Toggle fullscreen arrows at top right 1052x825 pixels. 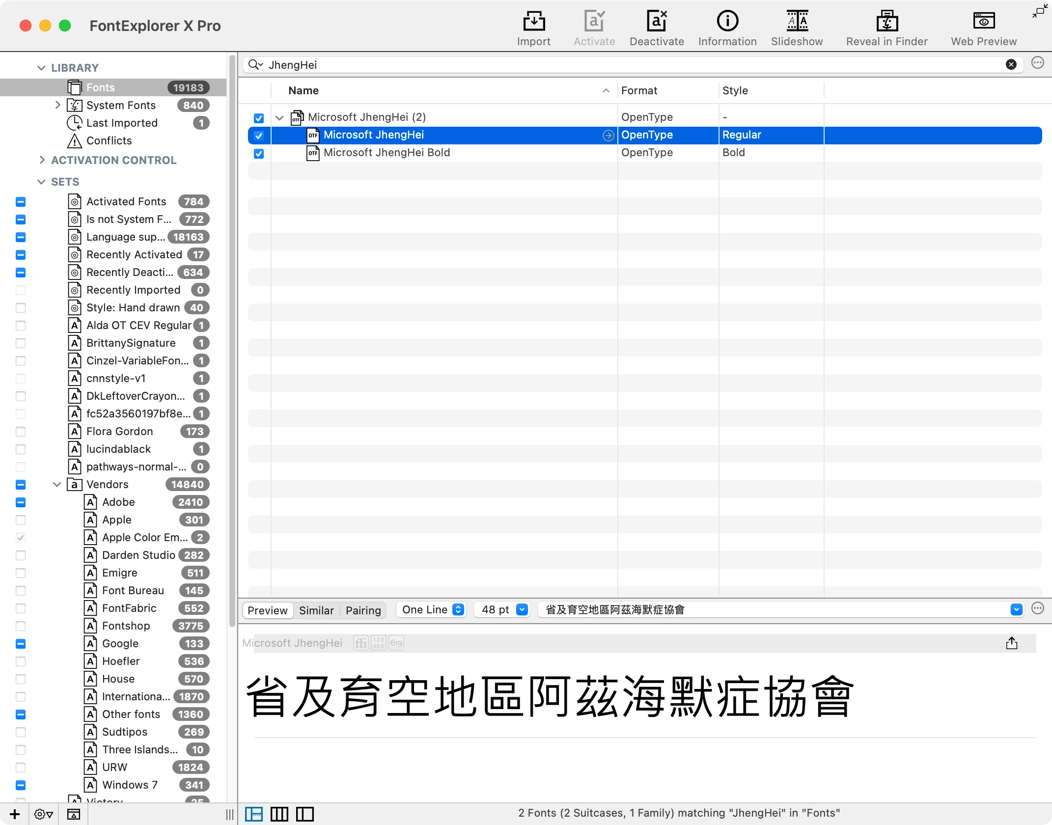point(1039,11)
